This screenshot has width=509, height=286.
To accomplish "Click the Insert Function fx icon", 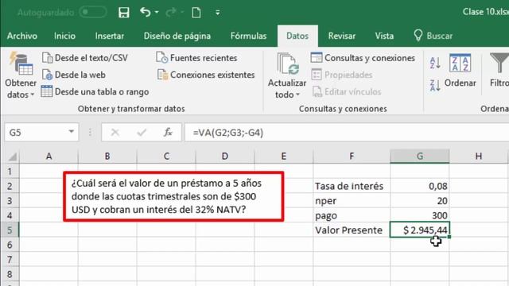I will pyautogui.click(x=168, y=133).
